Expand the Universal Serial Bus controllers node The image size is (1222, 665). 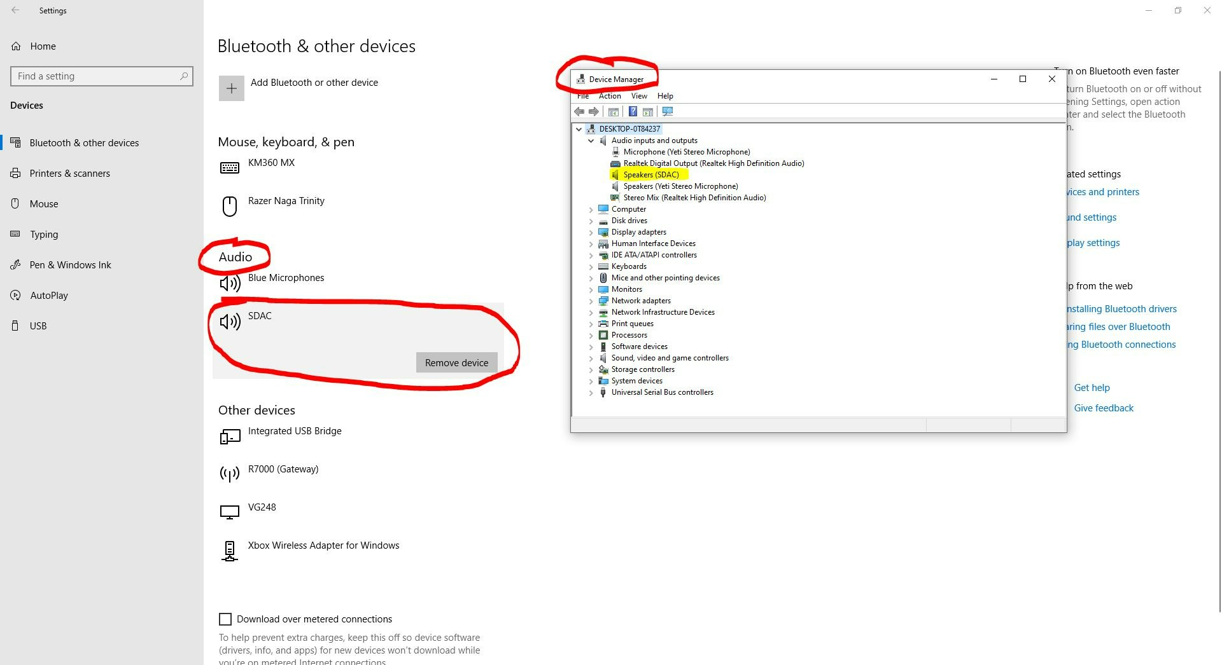591,393
